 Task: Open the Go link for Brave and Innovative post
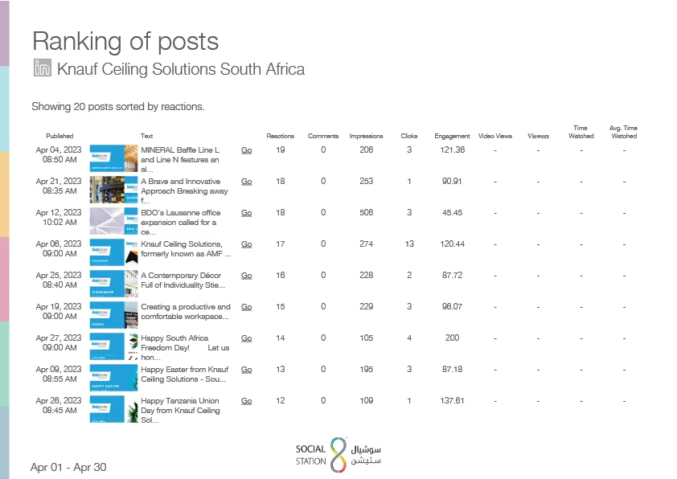pyautogui.click(x=247, y=182)
